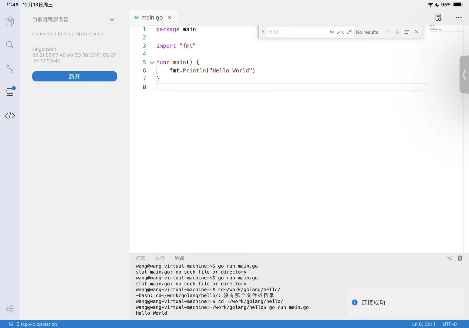469x328 pixels.
Task: Click 'No results' text in Find widget
Action: click(367, 32)
